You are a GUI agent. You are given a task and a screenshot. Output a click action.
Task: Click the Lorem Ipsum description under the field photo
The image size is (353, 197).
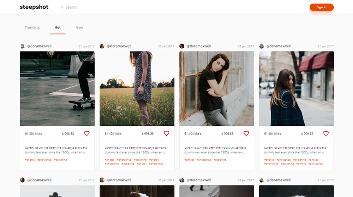click(x=136, y=150)
